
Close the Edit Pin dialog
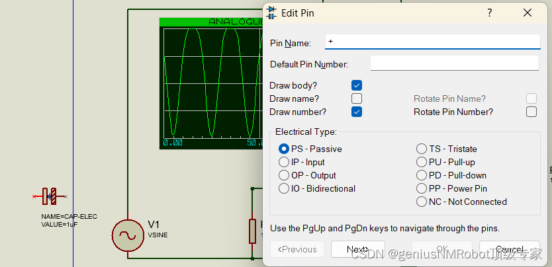[527, 13]
